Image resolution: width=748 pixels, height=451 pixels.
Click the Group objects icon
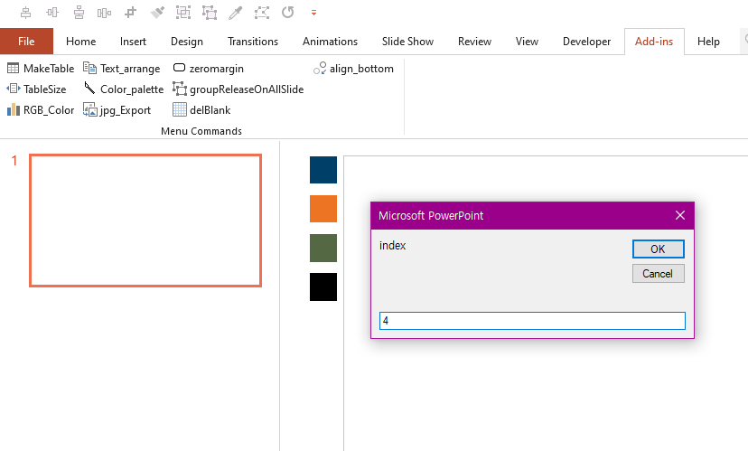(183, 13)
